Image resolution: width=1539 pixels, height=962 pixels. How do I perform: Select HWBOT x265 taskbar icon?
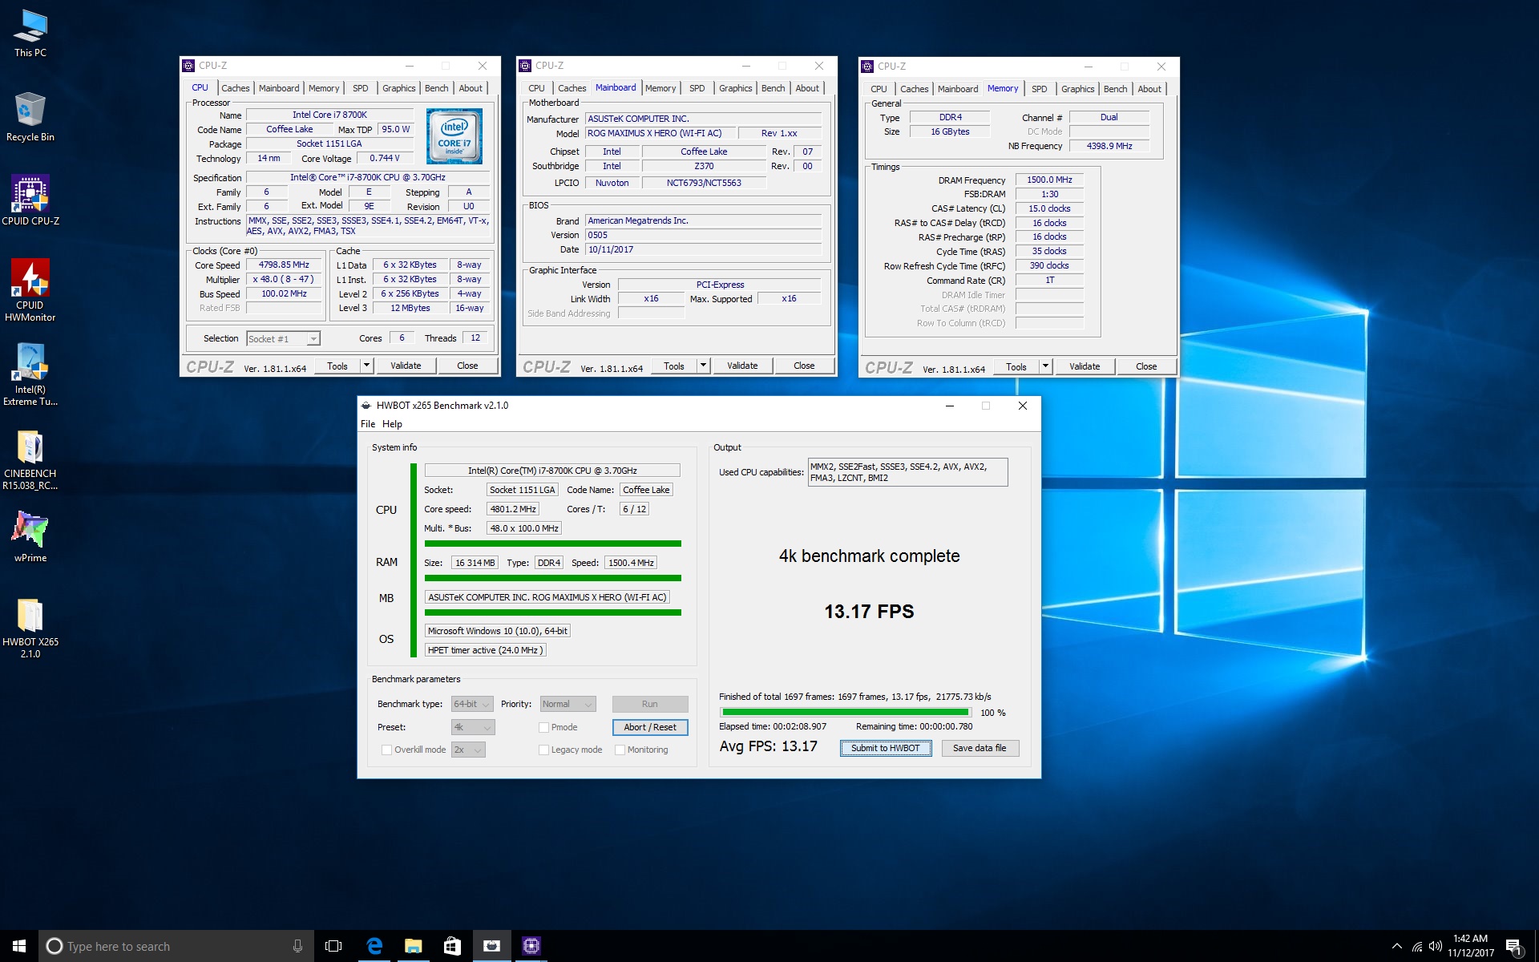pos(491,946)
